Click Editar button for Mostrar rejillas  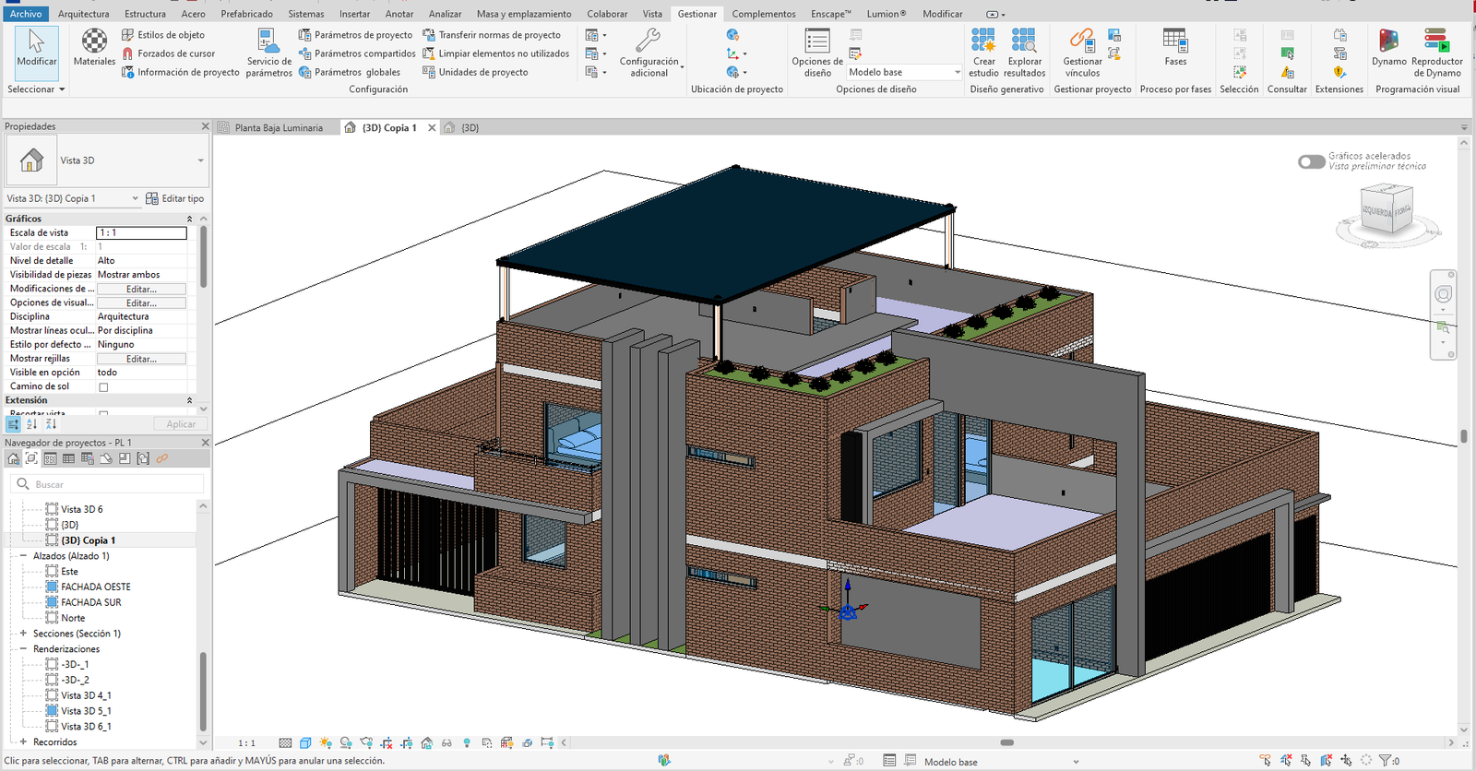[x=141, y=359]
